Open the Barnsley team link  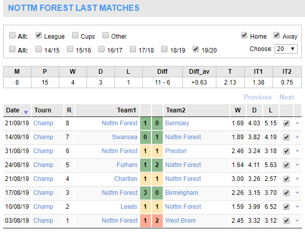coord(177,123)
